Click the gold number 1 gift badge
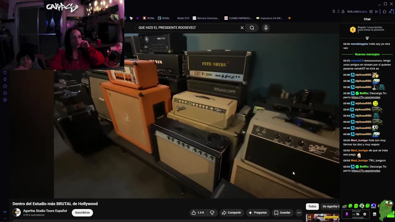395x222 pixels. point(353,30)
